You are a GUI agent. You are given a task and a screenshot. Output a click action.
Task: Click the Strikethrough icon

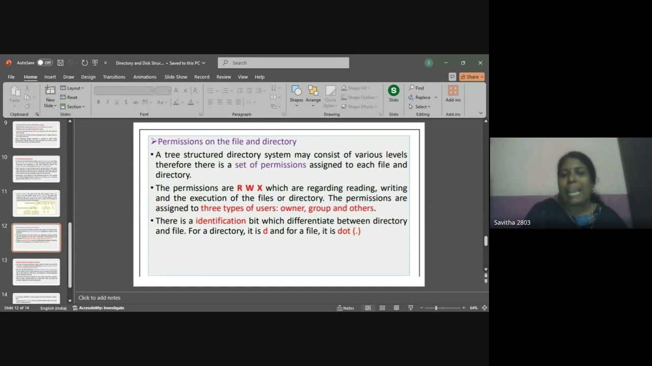click(136, 102)
